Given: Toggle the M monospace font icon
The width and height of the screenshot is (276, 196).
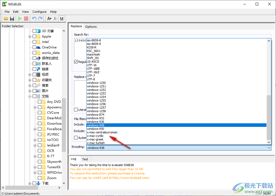Looking at the screenshot, I should point(62,19).
